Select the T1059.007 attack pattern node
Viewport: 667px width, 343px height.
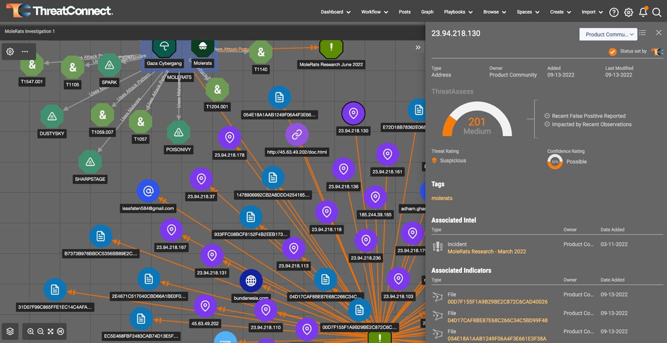tap(102, 115)
